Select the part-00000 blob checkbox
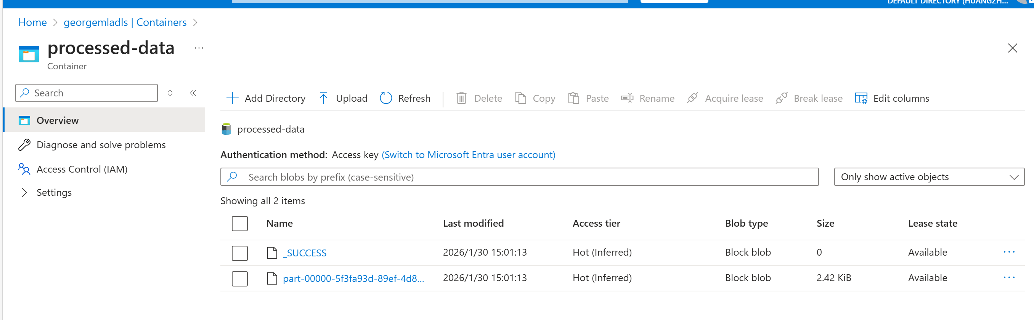Image resolution: width=1034 pixels, height=320 pixels. coord(240,279)
